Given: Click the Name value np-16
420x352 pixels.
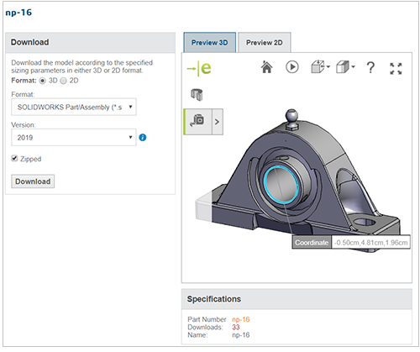Looking at the screenshot, I should (x=240, y=335).
